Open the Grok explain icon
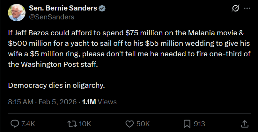The width and height of the screenshot is (258, 132). click(x=236, y=9)
